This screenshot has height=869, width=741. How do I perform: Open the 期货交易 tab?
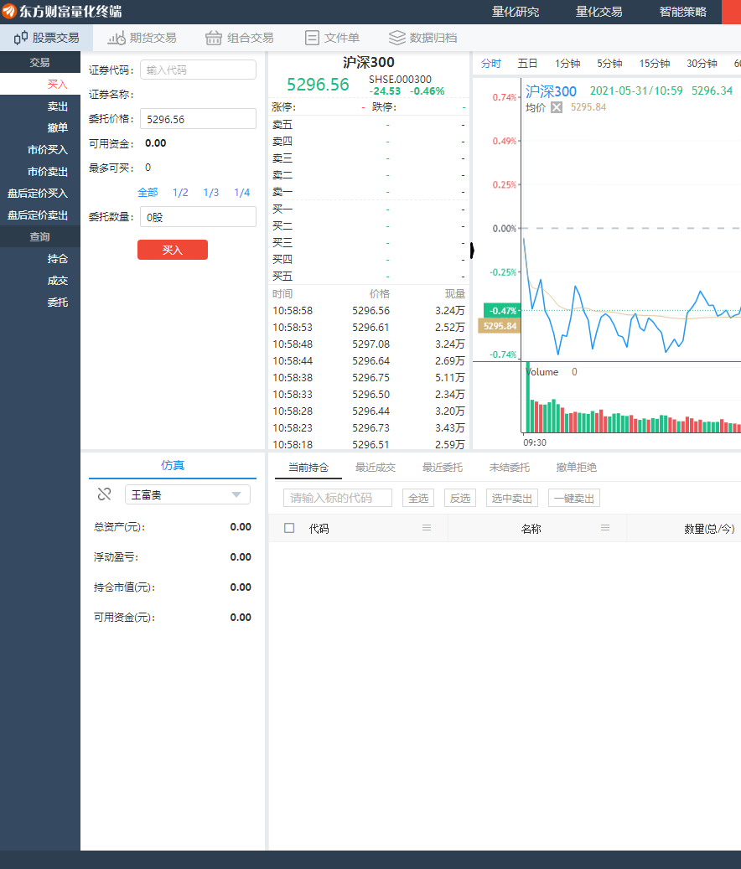point(142,38)
